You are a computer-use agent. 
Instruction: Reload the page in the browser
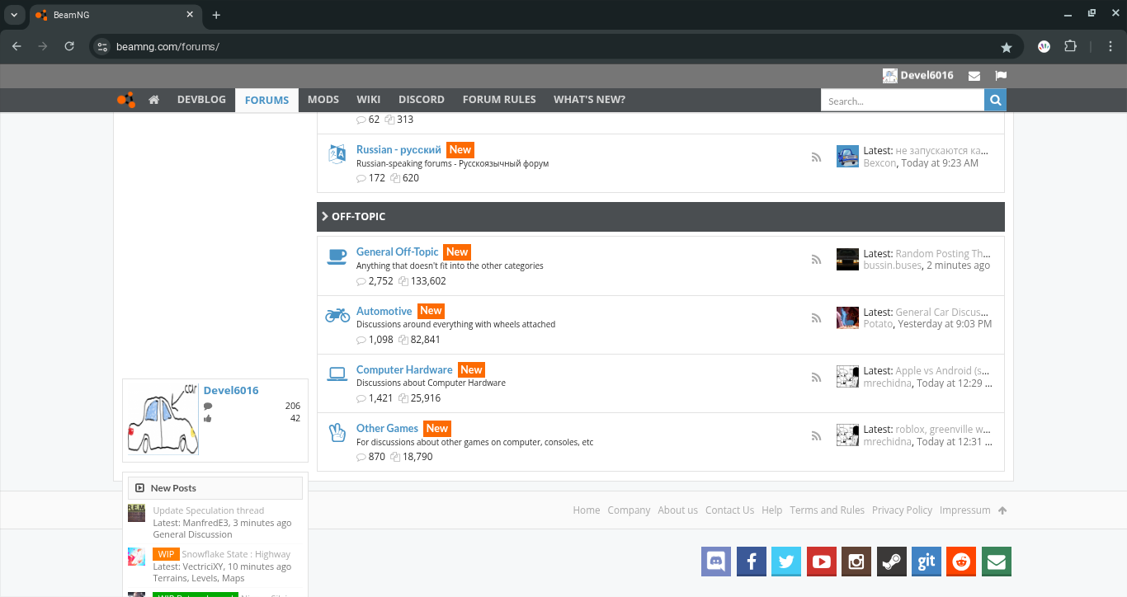tap(69, 46)
